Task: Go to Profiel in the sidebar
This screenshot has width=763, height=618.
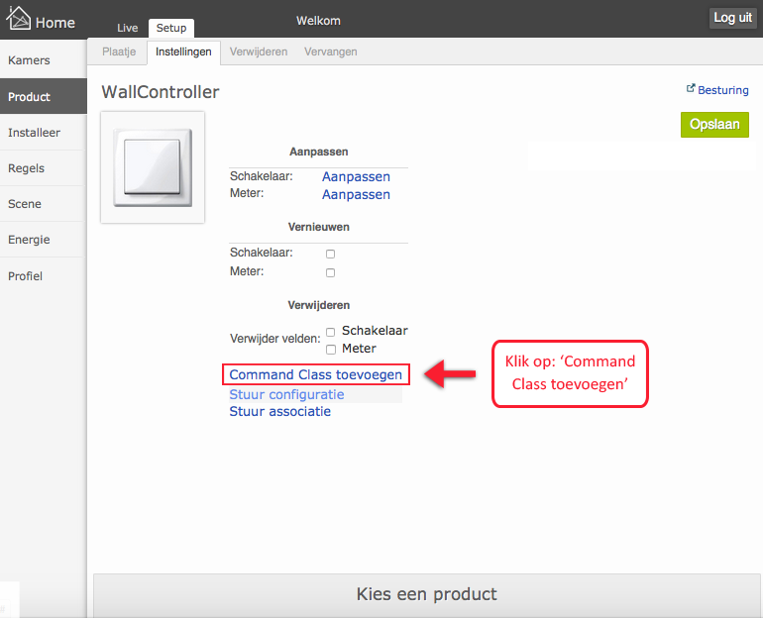Action: (44, 276)
